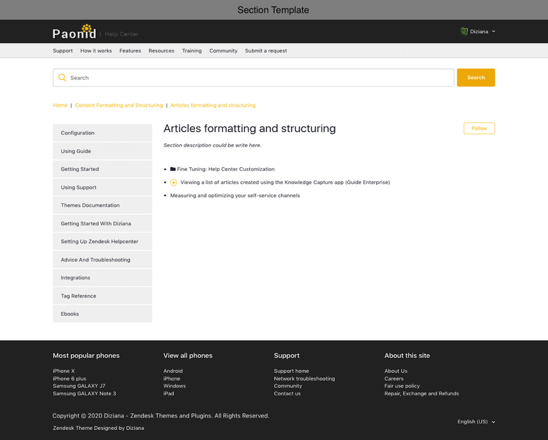
Task: Open Repair, Exchange and Refunds link
Action: click(x=422, y=394)
